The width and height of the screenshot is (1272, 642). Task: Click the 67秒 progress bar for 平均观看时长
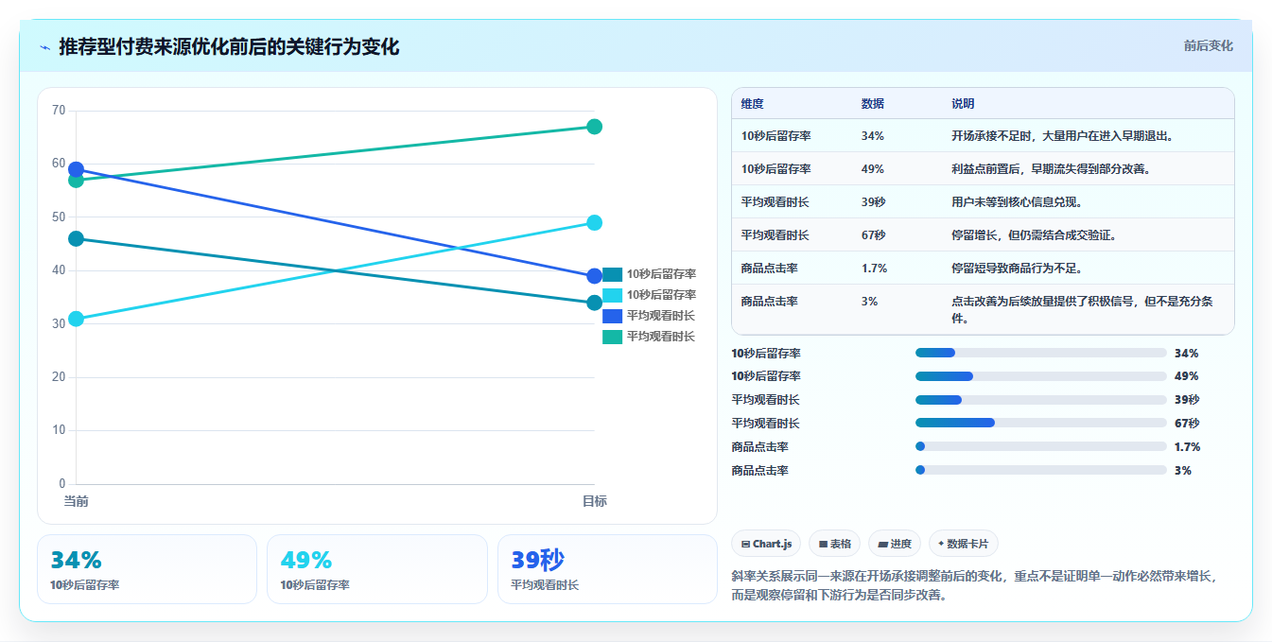tap(1040, 424)
